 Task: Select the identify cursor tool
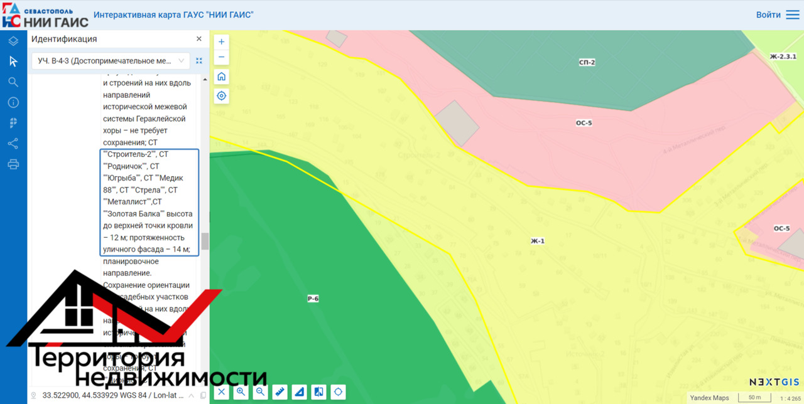(x=13, y=61)
